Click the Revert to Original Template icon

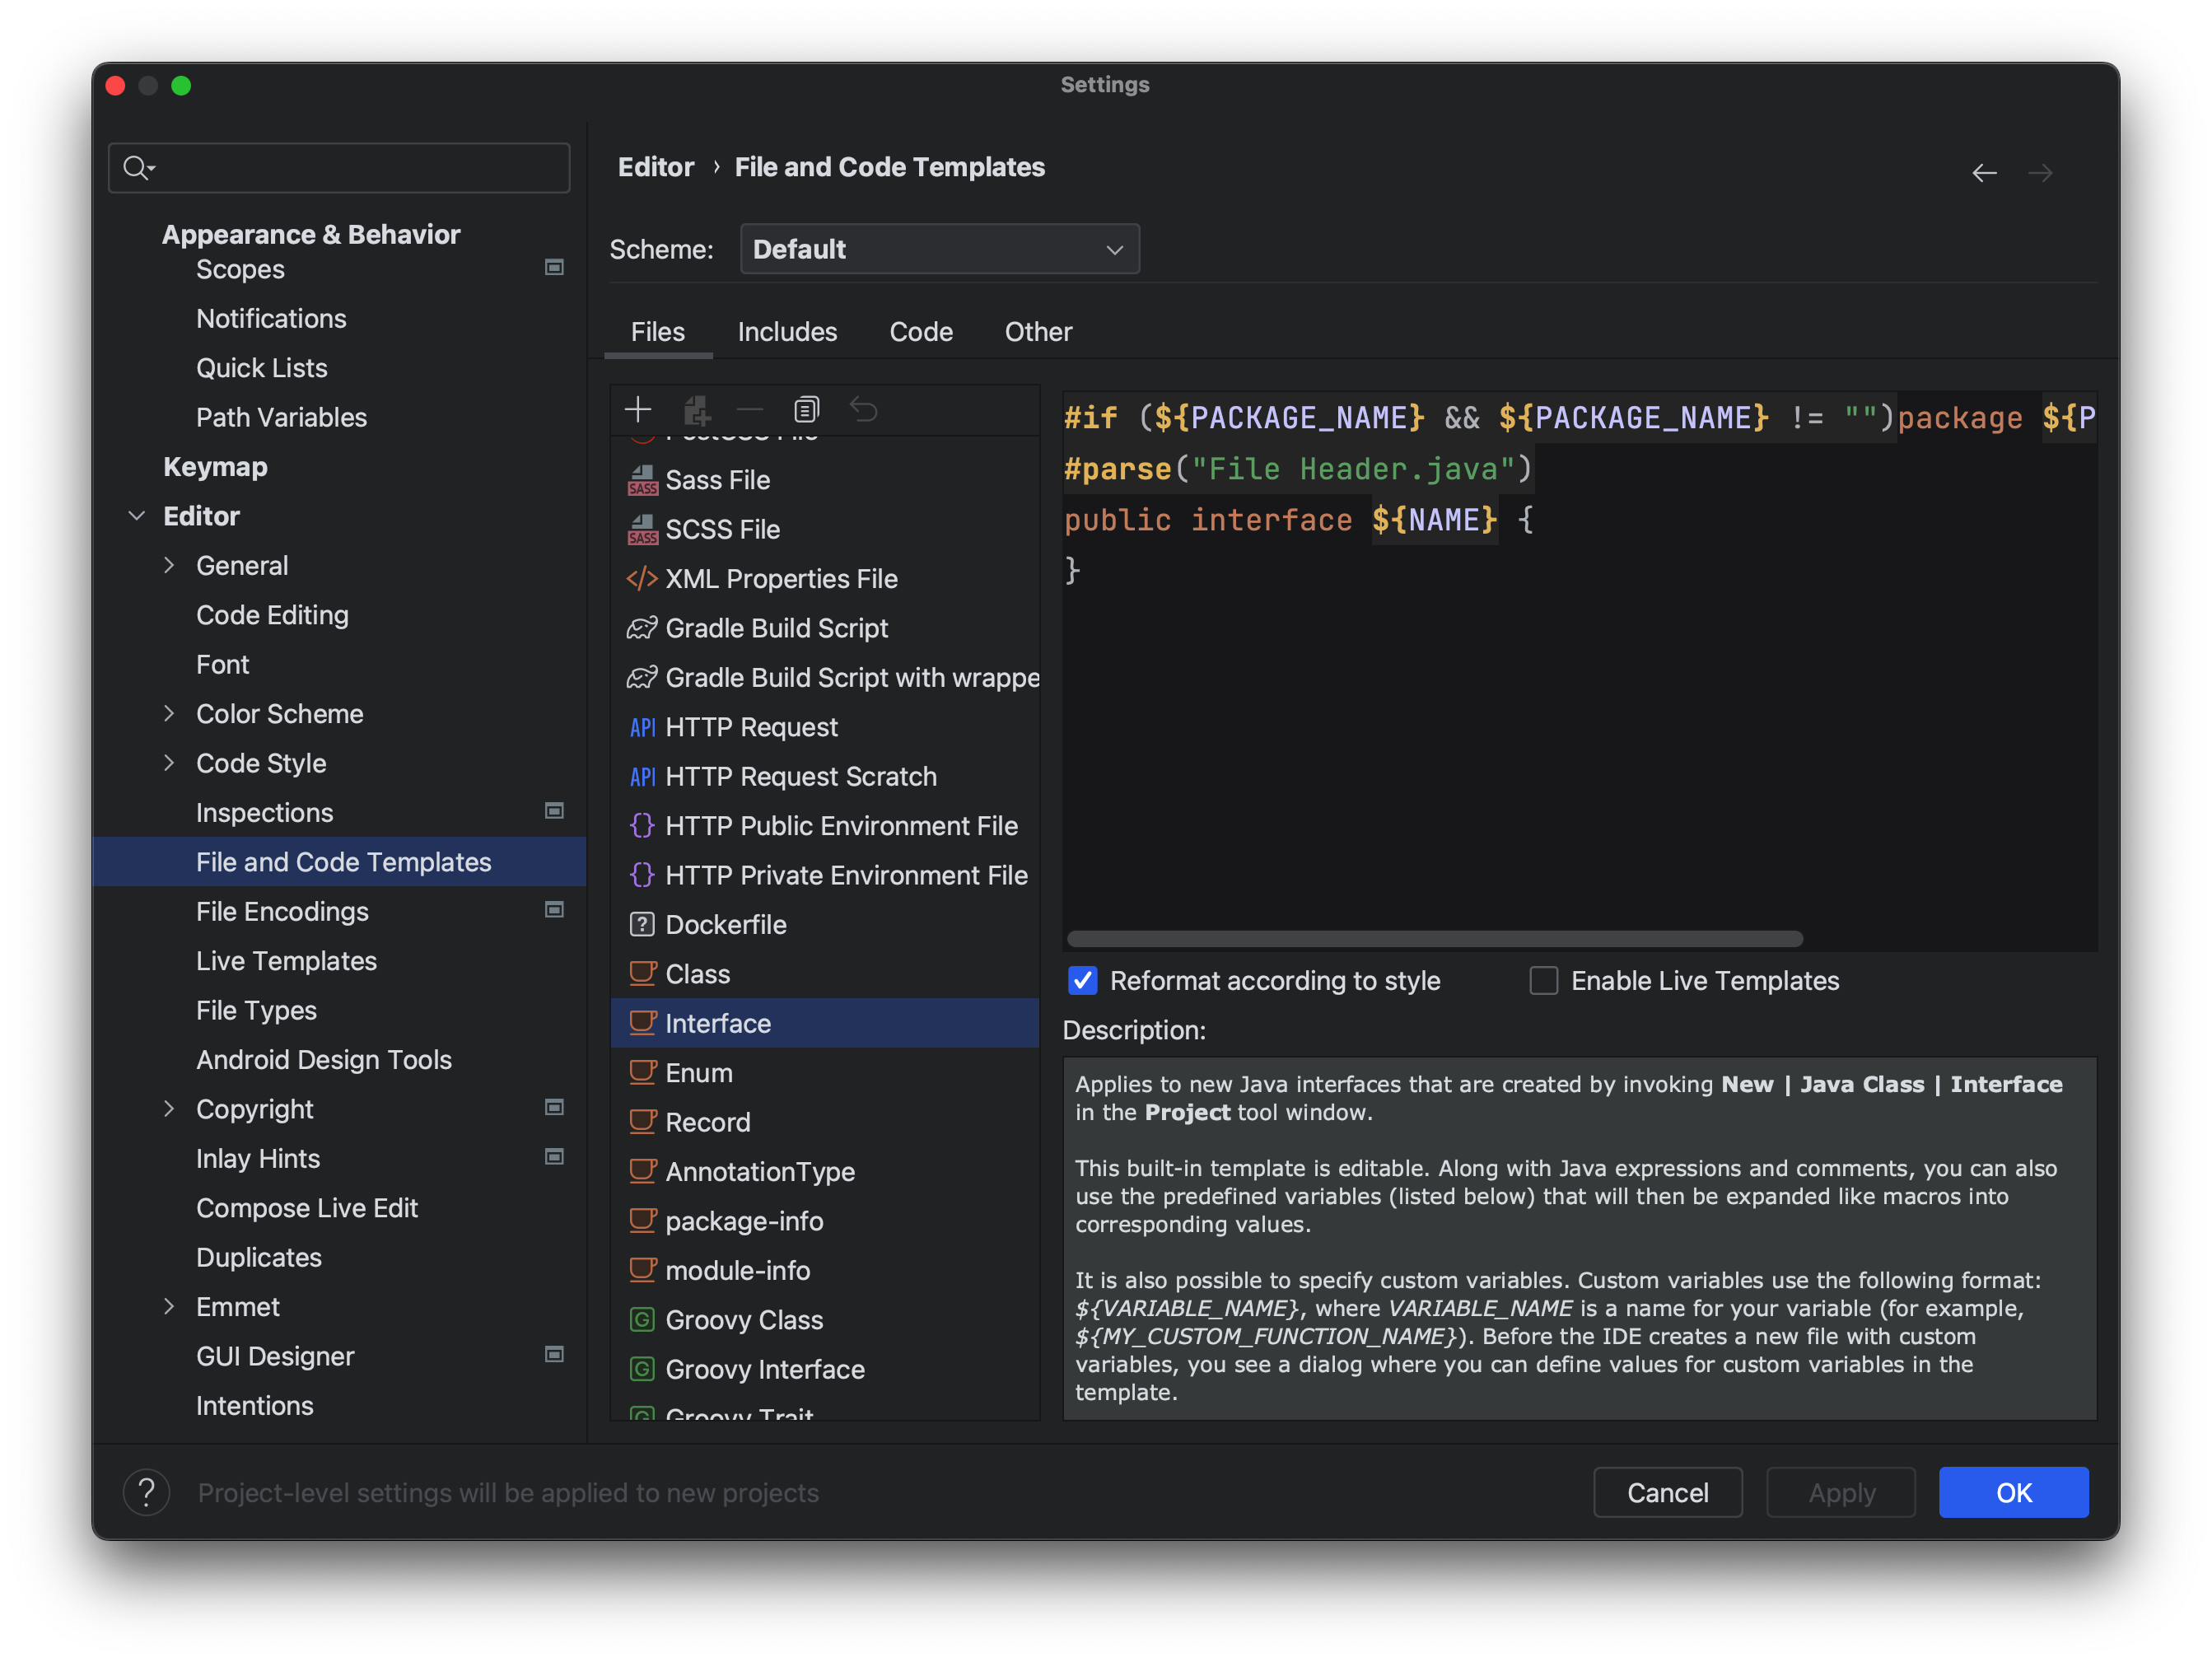pyautogui.click(x=863, y=409)
